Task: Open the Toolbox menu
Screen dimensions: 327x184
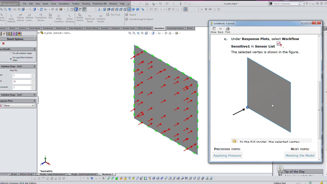Action: [x=76, y=4]
